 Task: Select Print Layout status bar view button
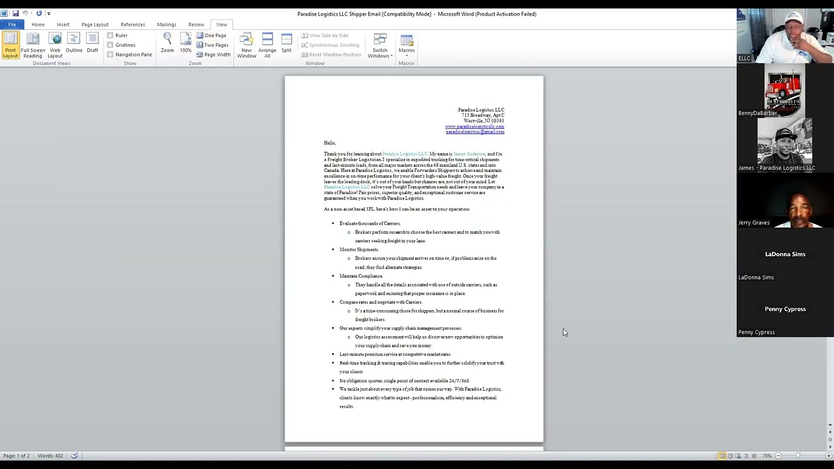pos(722,455)
